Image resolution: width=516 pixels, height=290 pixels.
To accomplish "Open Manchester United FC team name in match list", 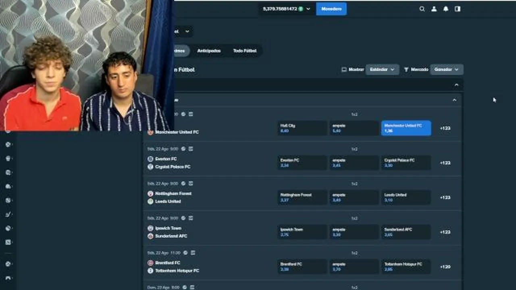I will [177, 132].
